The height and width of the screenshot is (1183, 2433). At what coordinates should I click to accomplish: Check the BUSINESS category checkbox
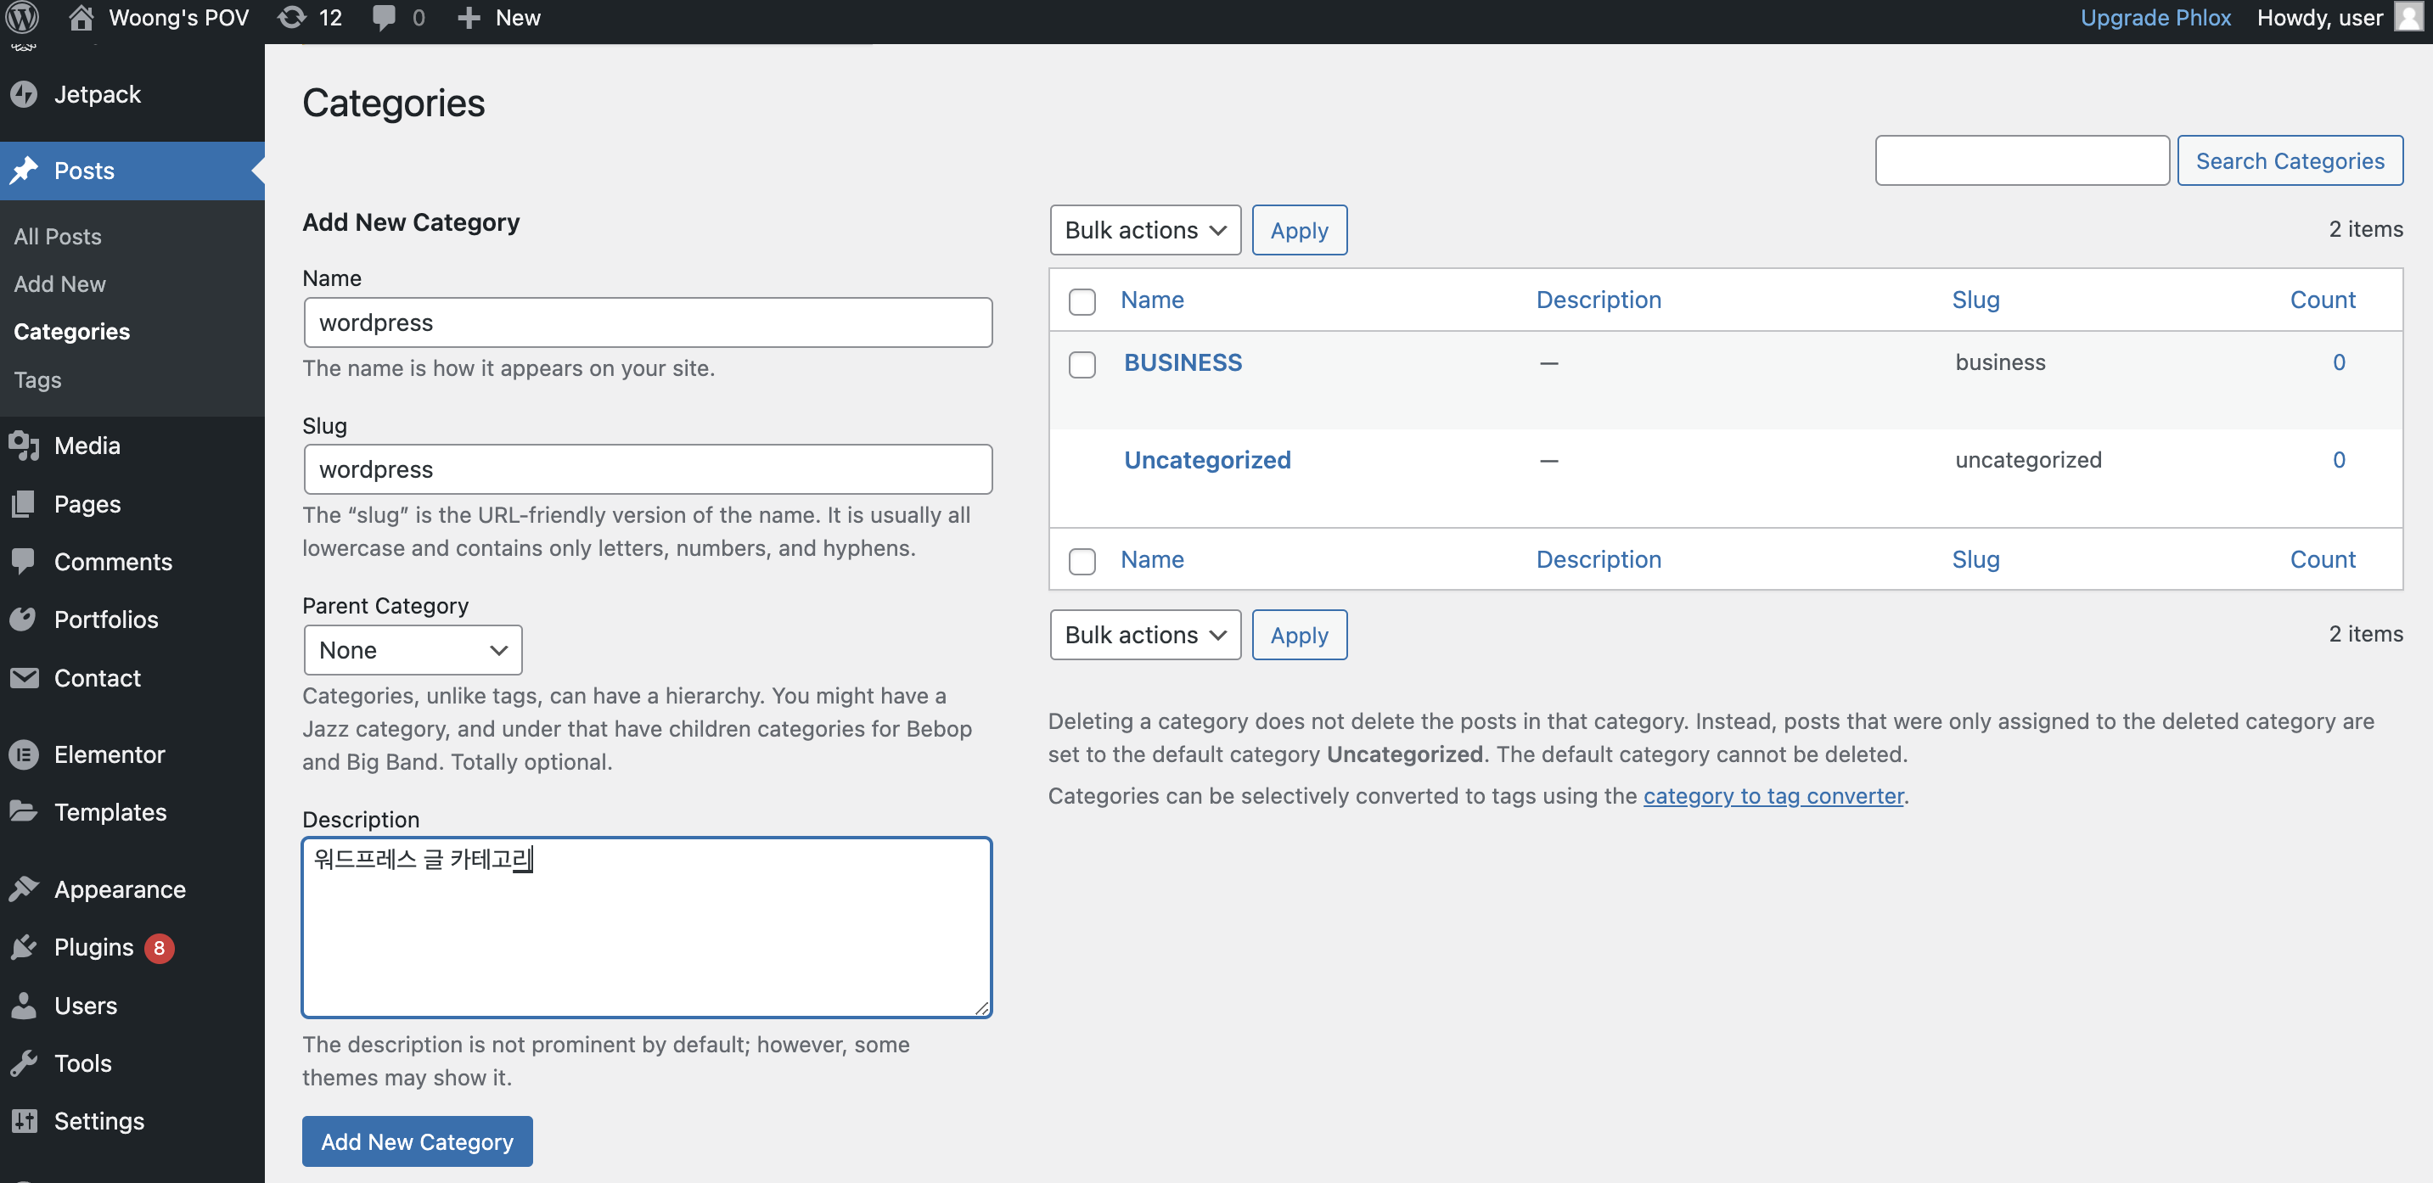tap(1082, 364)
